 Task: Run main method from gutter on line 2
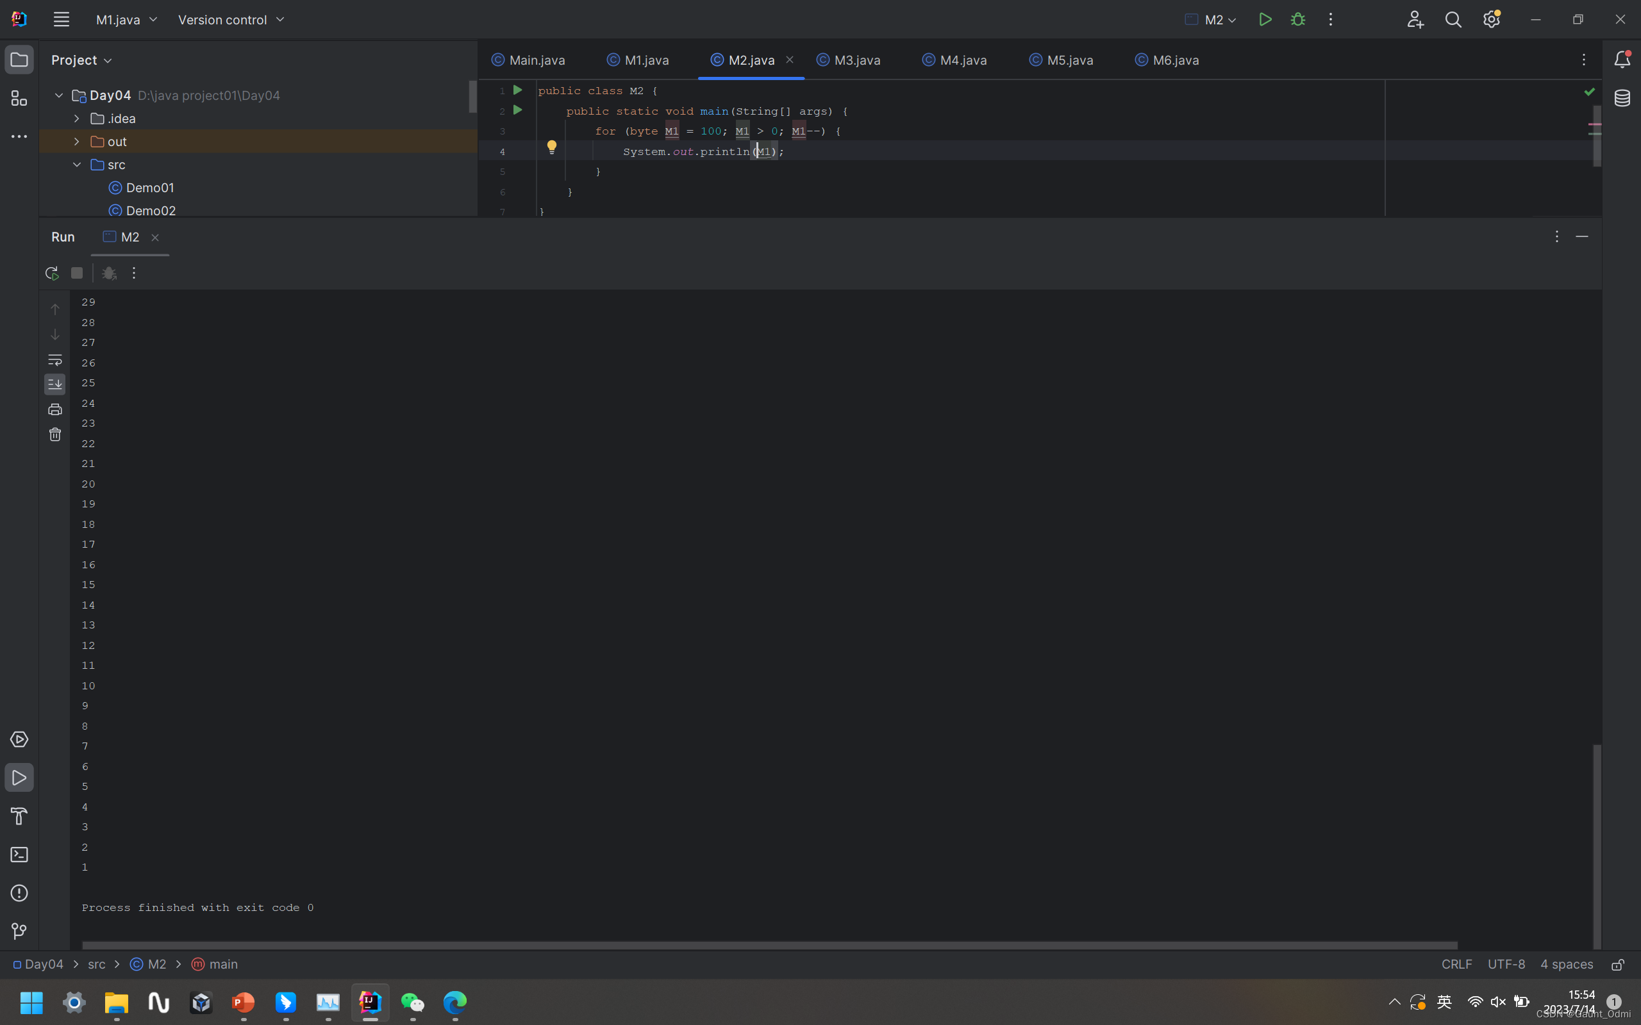point(518,110)
